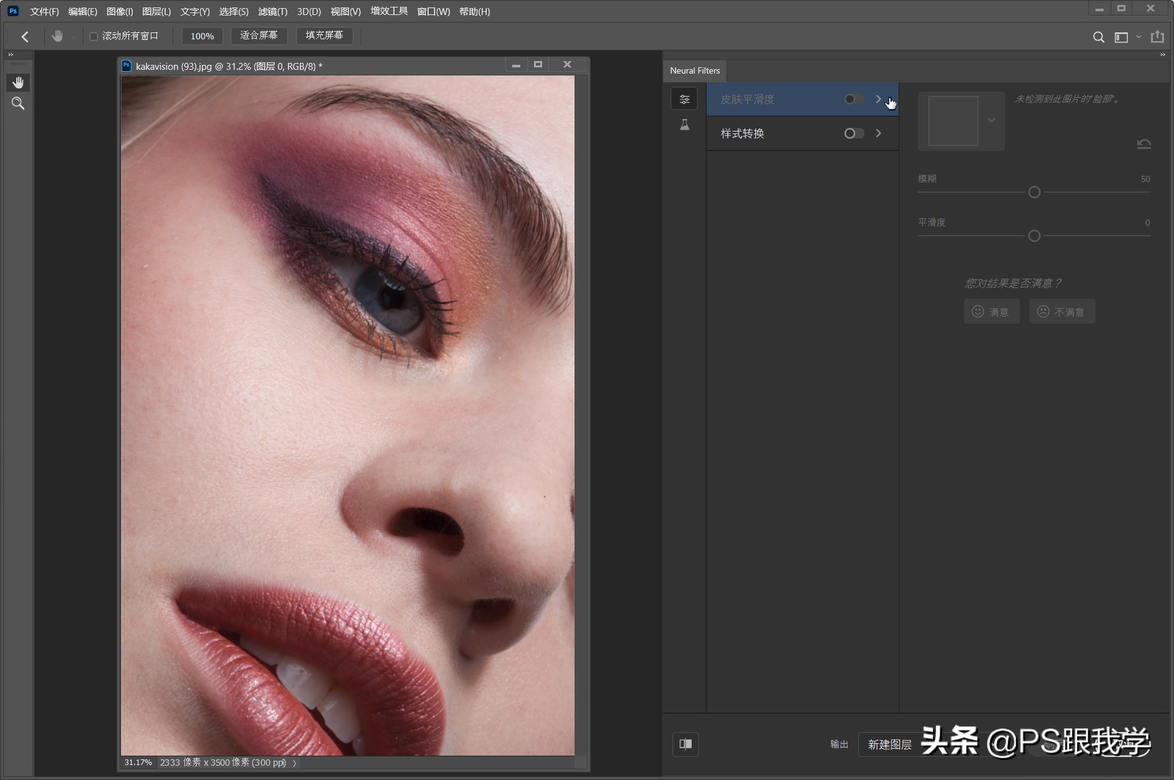The width and height of the screenshot is (1174, 780).
Task: Open the 增效工具 menu
Action: [x=389, y=11]
